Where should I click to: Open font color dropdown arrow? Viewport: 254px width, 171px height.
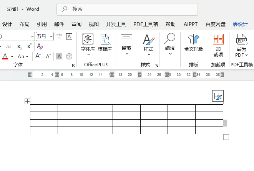pos(12,56)
